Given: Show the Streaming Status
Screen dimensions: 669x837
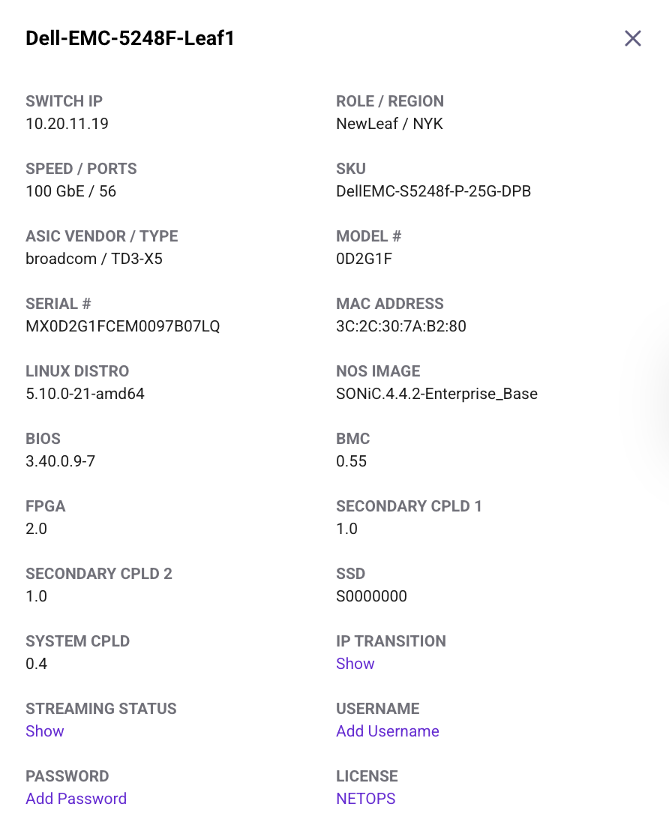Looking at the screenshot, I should (45, 731).
